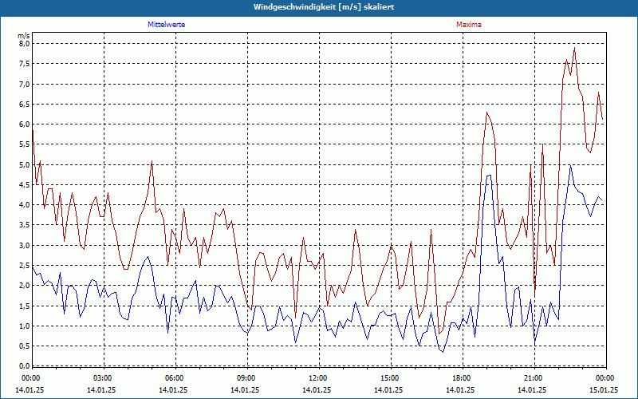Select the 8,0 y-axis value

(25, 44)
